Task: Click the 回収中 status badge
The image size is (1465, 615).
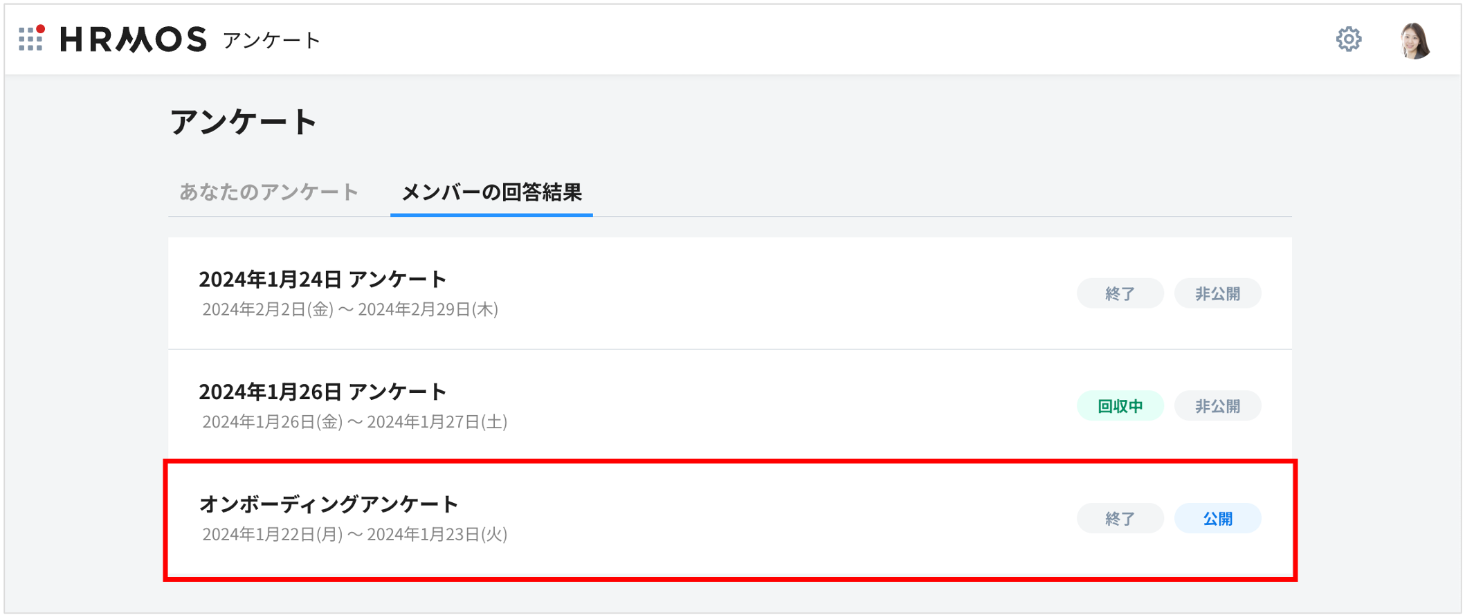Action: (1120, 405)
